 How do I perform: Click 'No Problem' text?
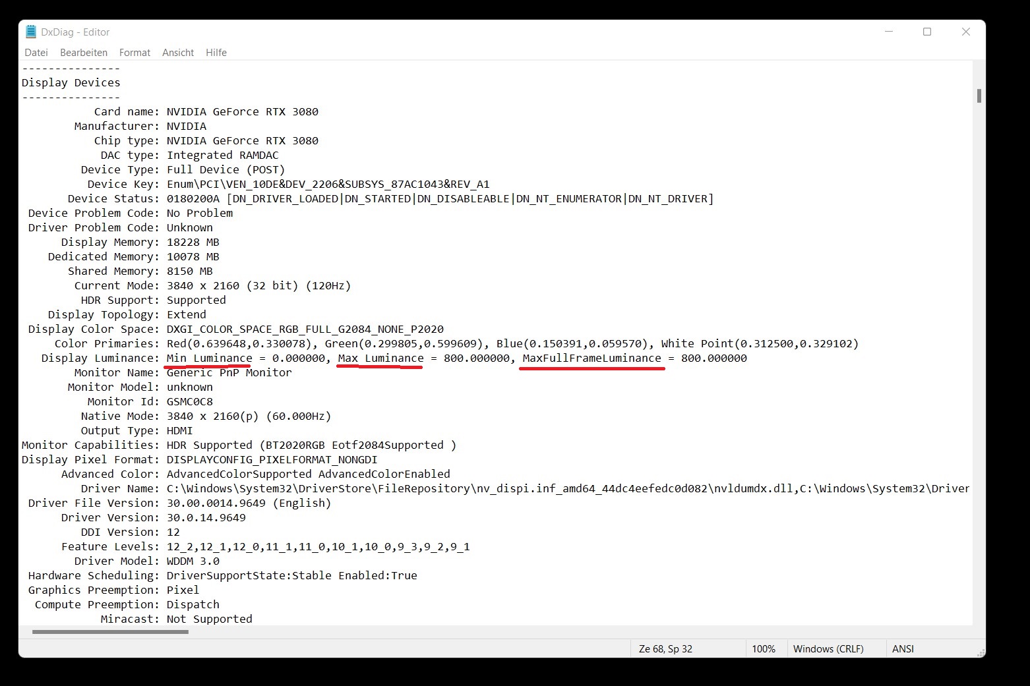[x=200, y=213]
